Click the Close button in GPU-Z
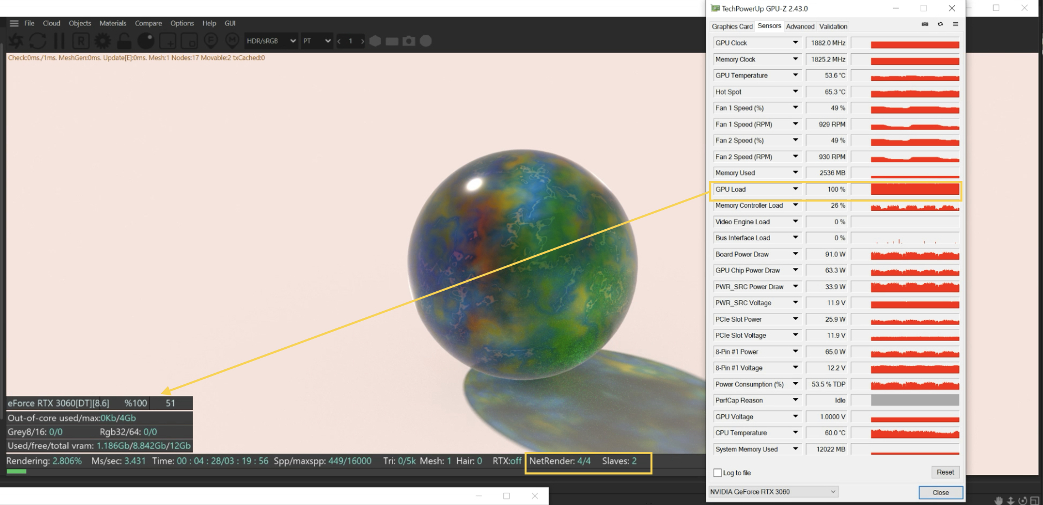This screenshot has height=505, width=1043. tap(941, 492)
